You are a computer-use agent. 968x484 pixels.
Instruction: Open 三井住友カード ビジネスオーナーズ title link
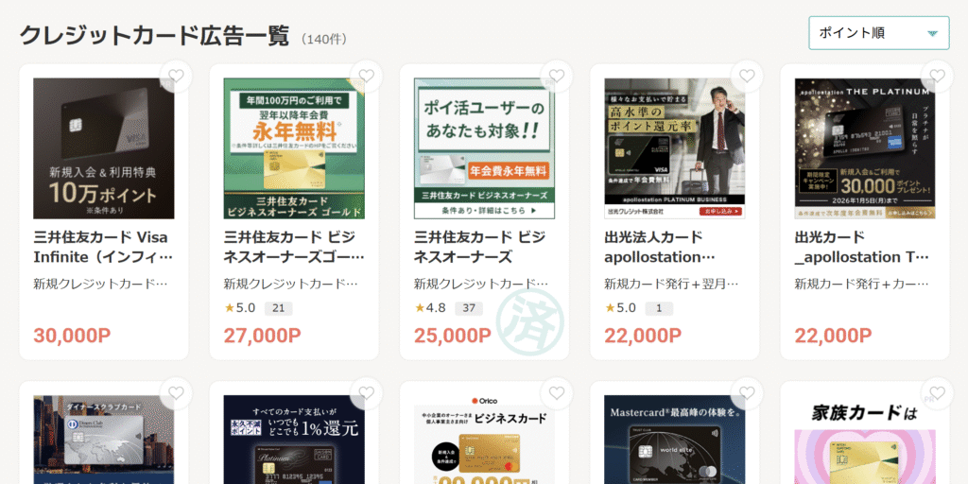click(x=479, y=247)
